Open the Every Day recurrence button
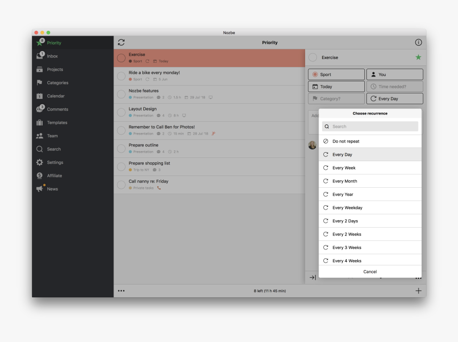458x342 pixels. coord(395,98)
